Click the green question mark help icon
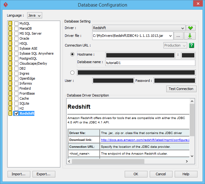Screen dimensions: 205x184 [191, 46]
